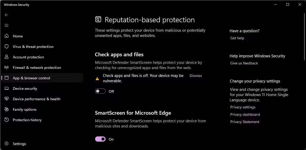The width and height of the screenshot is (306, 150).
Task: Click the Protection history clock icon
Action: (7, 120)
